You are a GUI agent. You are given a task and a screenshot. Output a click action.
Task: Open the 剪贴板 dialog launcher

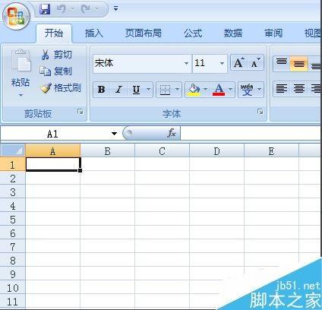[80, 112]
